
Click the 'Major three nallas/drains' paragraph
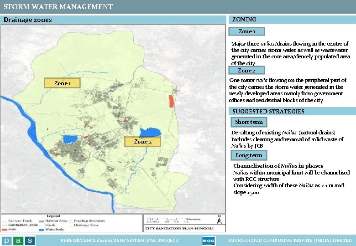point(291,53)
